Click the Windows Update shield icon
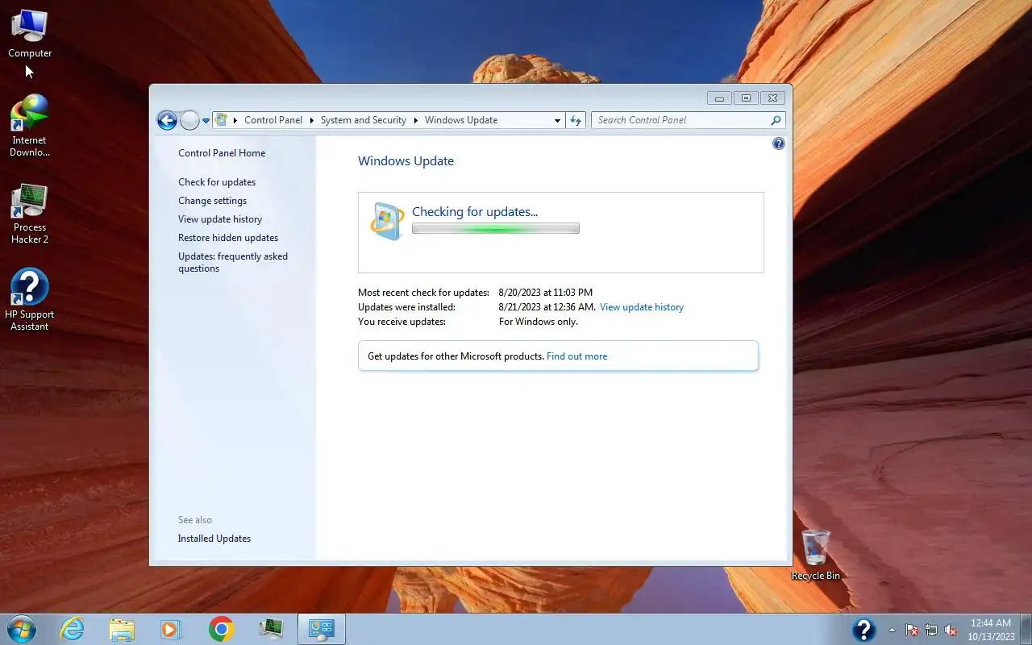This screenshot has height=645, width=1032. 387,221
